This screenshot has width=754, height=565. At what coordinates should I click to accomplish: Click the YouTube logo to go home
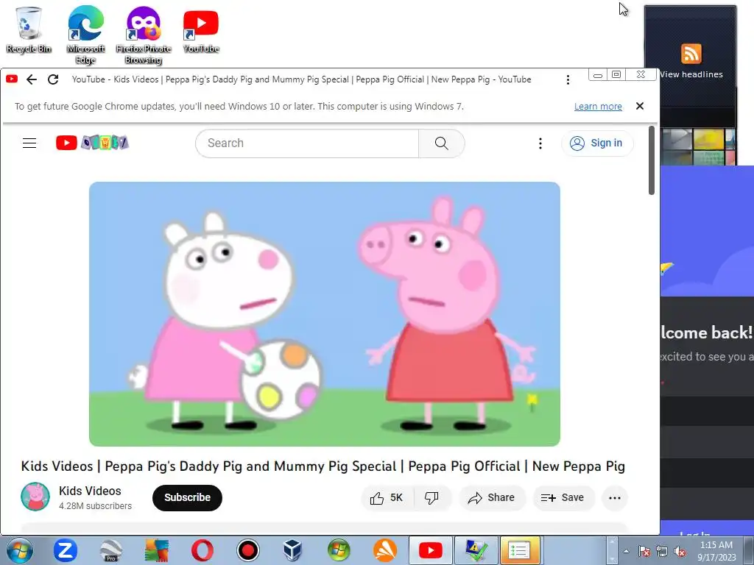(92, 143)
